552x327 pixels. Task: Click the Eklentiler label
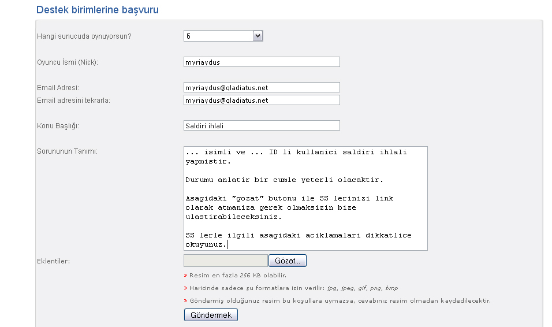pyautogui.click(x=54, y=261)
